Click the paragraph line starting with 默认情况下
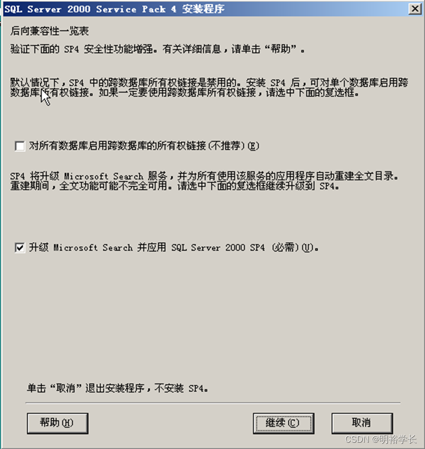425x449 pixels. (x=209, y=82)
